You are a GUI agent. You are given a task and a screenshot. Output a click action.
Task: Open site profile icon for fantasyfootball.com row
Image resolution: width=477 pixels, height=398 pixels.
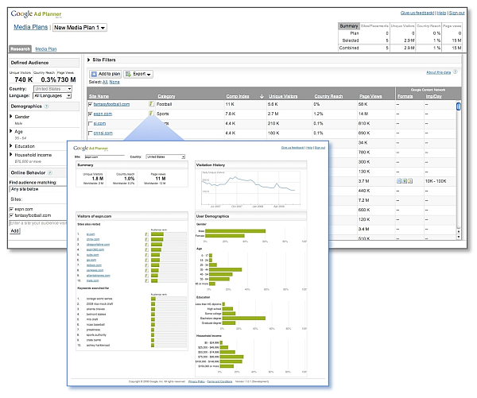click(x=151, y=104)
